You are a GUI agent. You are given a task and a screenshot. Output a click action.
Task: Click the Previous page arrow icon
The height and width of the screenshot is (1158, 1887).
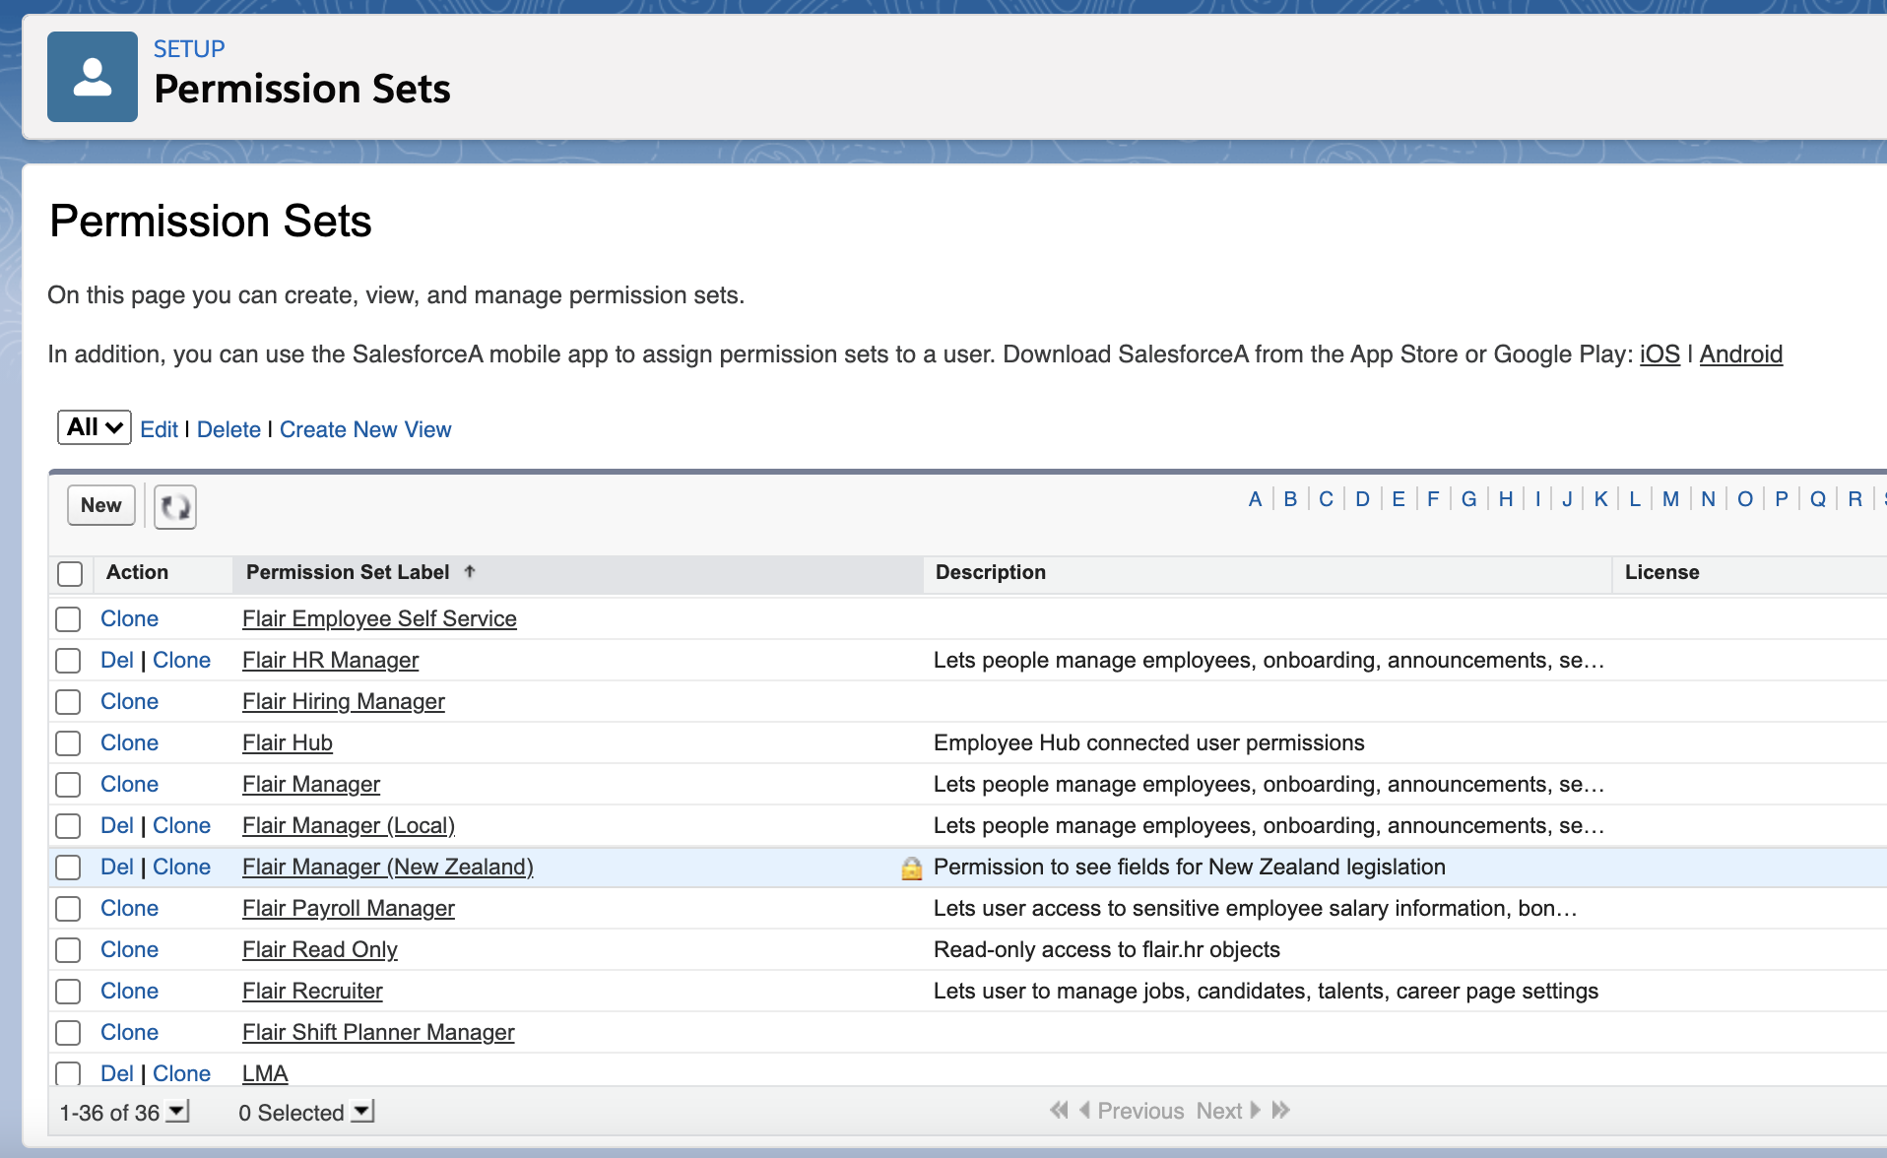click(1084, 1111)
